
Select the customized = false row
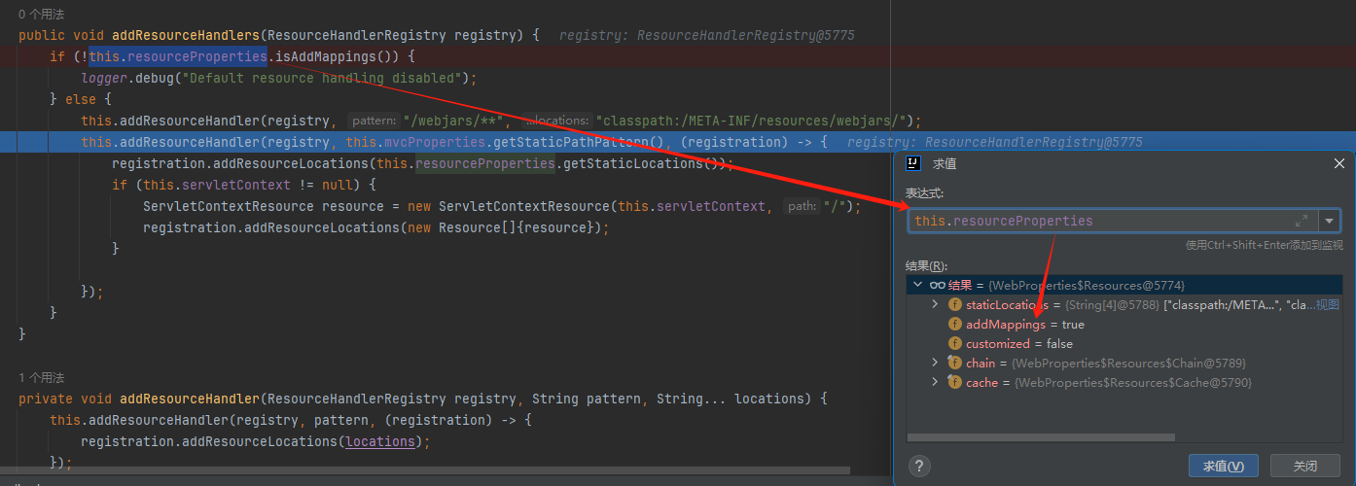point(1124,343)
